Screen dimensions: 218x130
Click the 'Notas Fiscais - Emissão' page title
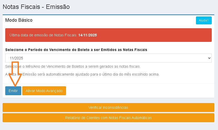36,7
